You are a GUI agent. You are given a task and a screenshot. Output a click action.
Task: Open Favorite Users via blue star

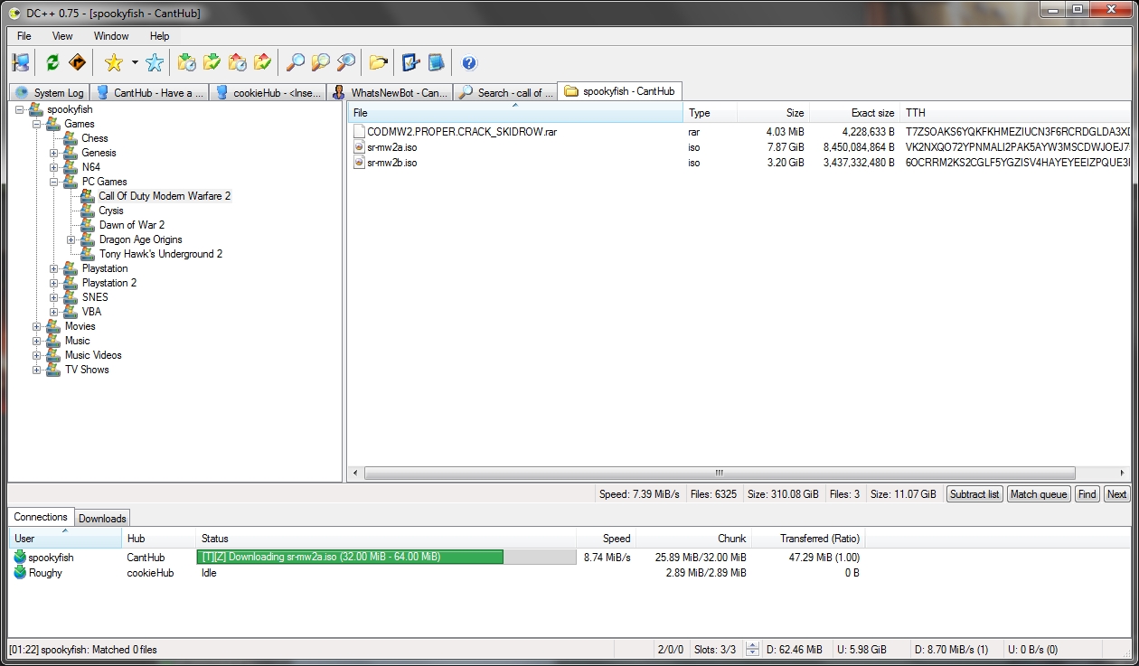point(155,62)
